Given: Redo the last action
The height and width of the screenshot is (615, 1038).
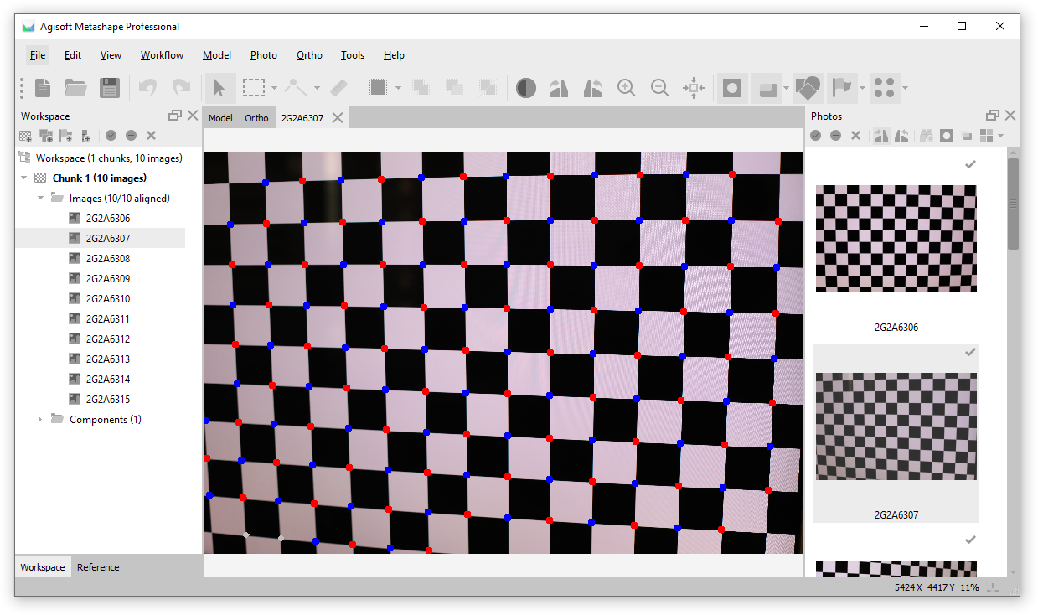Looking at the screenshot, I should click(181, 87).
